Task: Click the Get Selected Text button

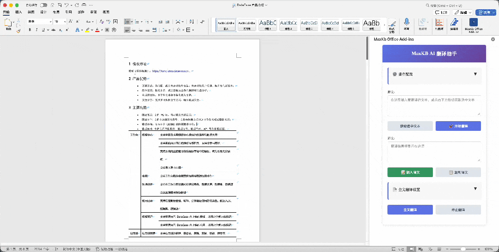Action: (x=410, y=126)
